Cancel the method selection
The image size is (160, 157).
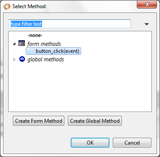click(132, 142)
